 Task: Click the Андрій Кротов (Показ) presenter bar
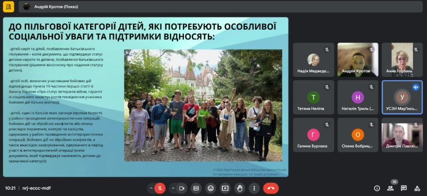click(x=221, y=7)
